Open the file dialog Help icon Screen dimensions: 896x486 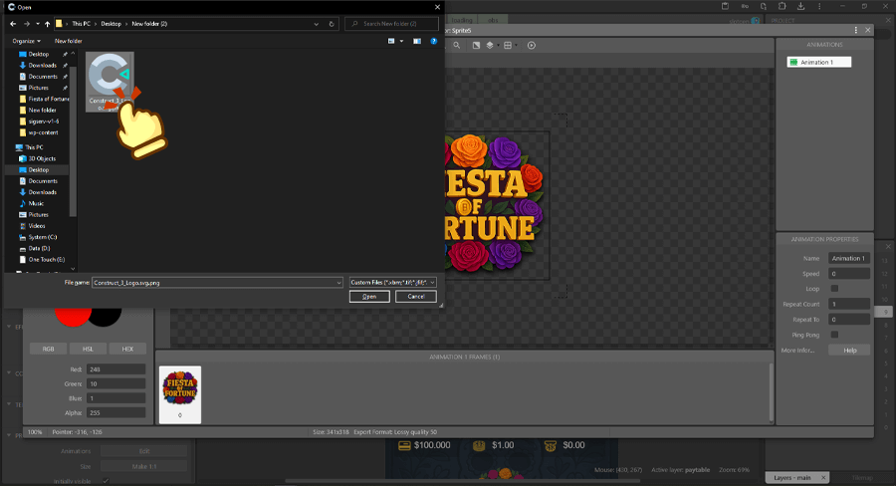pyautogui.click(x=433, y=41)
